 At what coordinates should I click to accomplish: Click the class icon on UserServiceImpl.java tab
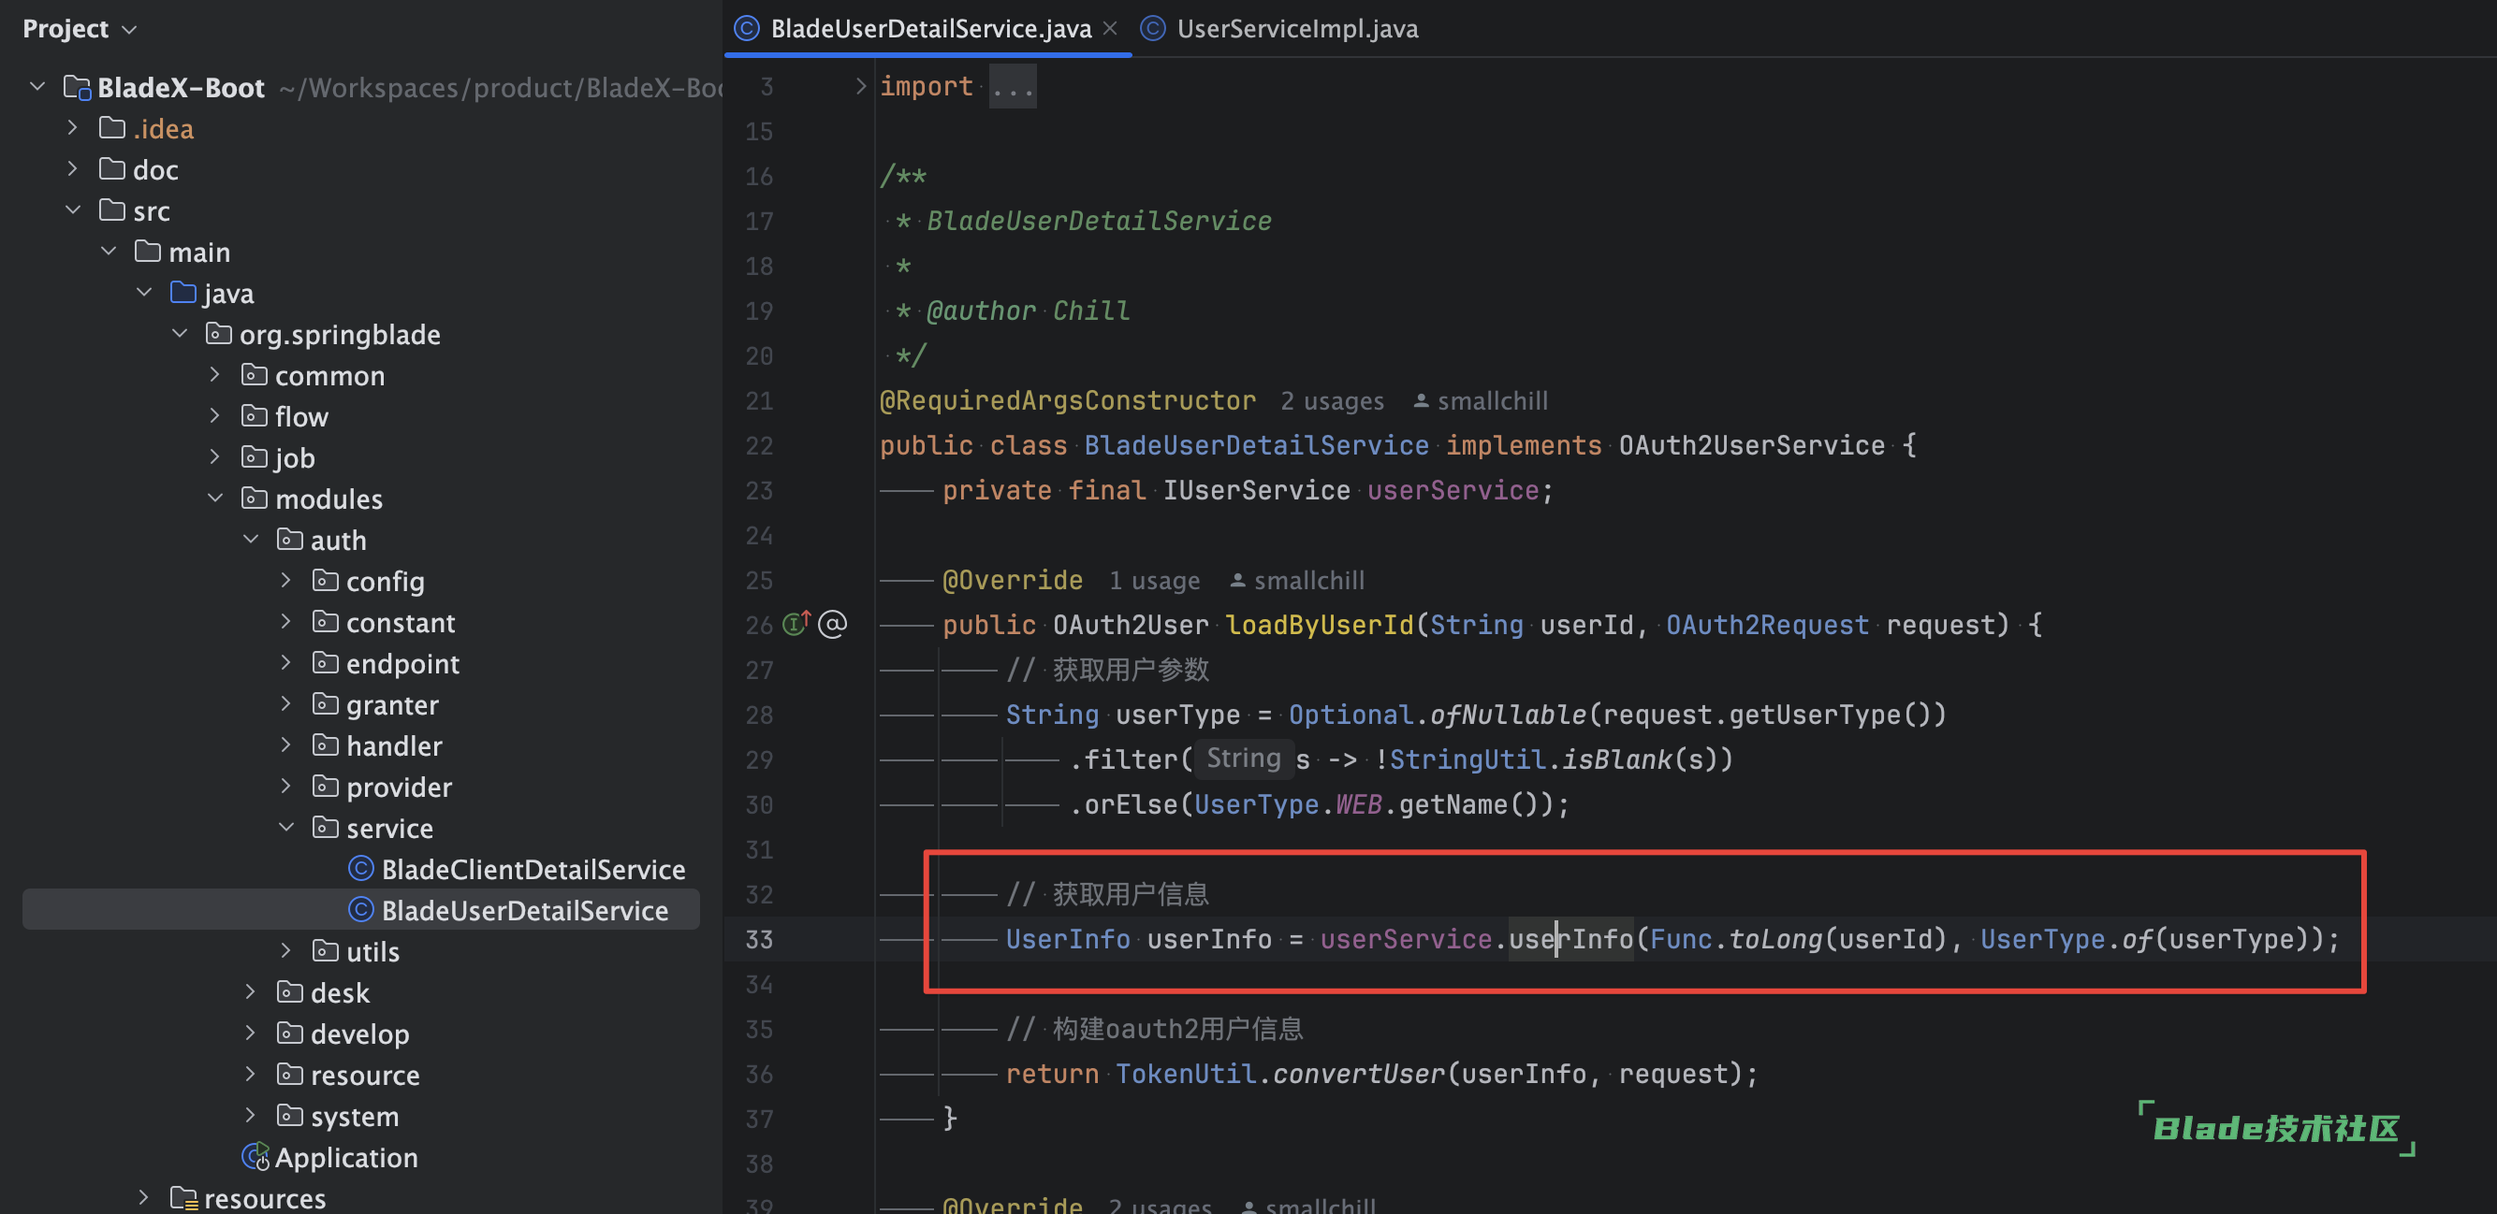[1151, 29]
